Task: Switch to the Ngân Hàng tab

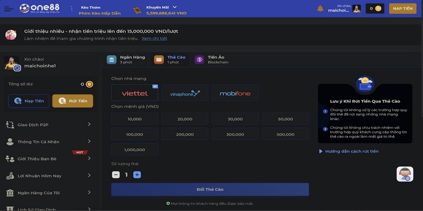Action: [x=126, y=60]
